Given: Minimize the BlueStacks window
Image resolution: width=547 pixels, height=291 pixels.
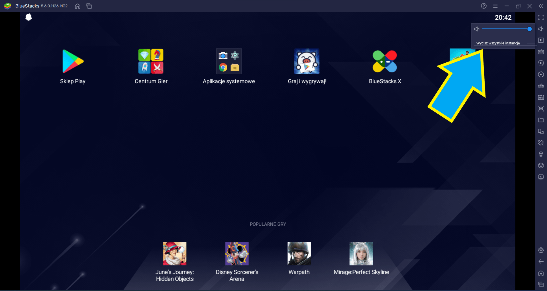Looking at the screenshot, I should click(x=507, y=6).
